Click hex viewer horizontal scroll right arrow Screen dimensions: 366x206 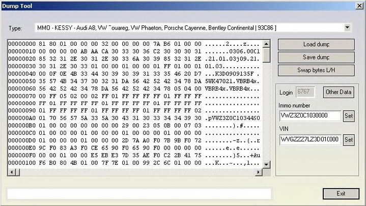(x=259, y=172)
